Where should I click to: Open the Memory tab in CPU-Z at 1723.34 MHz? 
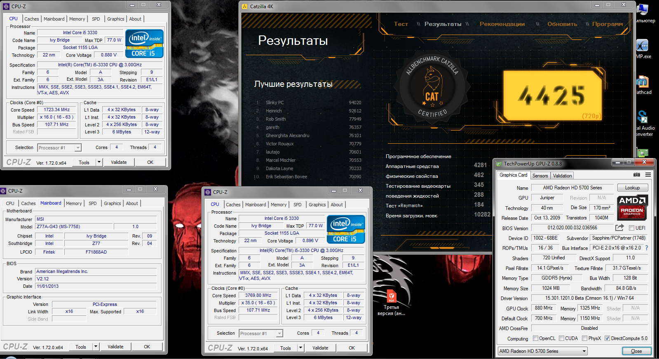(x=77, y=19)
